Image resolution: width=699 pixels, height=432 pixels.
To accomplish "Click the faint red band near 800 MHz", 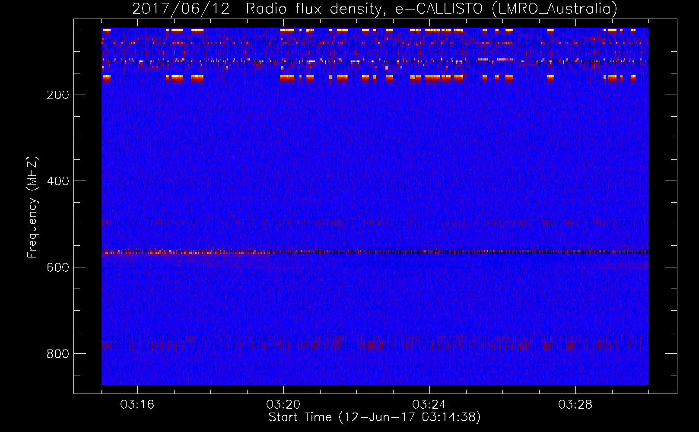I will pyautogui.click(x=375, y=345).
